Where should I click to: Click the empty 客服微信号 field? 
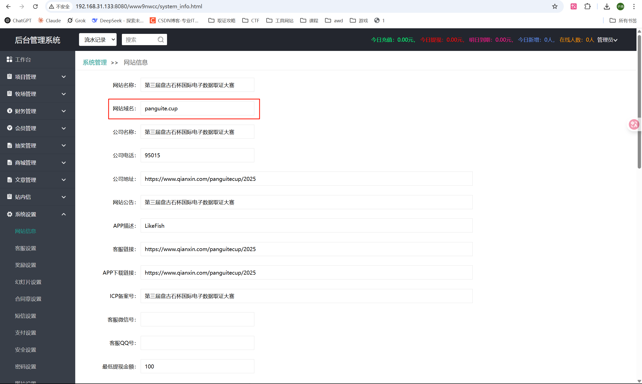coord(197,320)
